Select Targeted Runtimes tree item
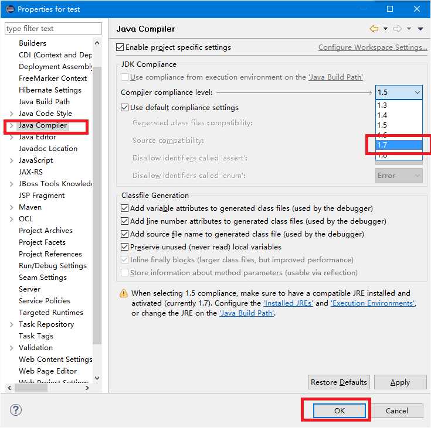 tap(51, 313)
